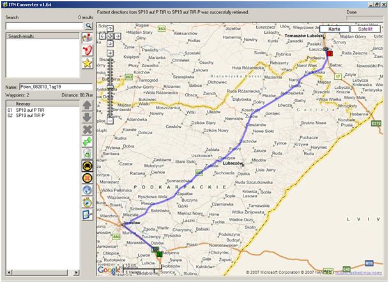This screenshot has width=389, height=283.
Task: Select itinerary row 01 SP18 auf P TIR
Action: (43, 110)
